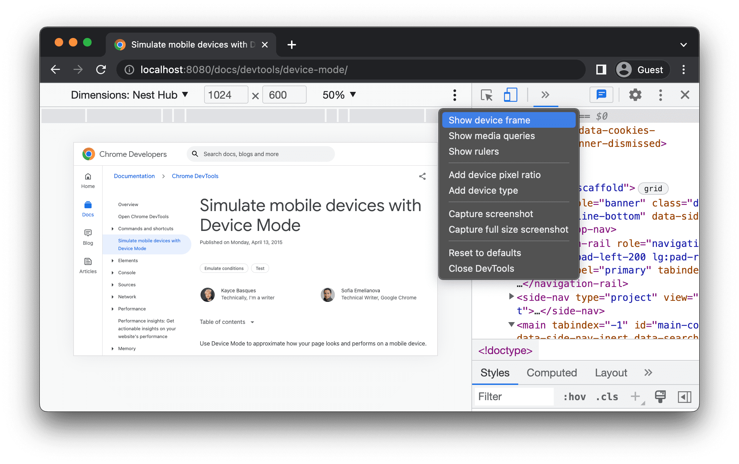This screenshot has height=464, width=739.
Task: Expand the Commands and shortcuts tree
Action: (x=112, y=228)
